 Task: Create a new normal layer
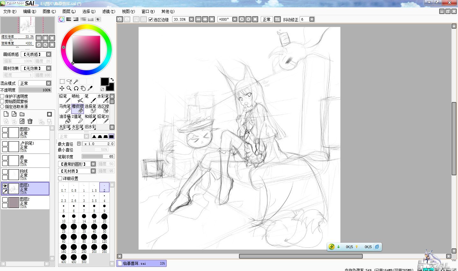click(6, 114)
